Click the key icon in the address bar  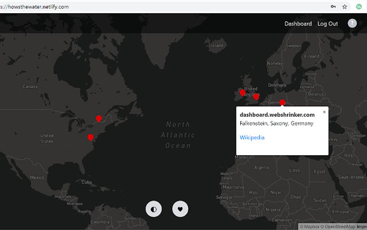tap(333, 6)
